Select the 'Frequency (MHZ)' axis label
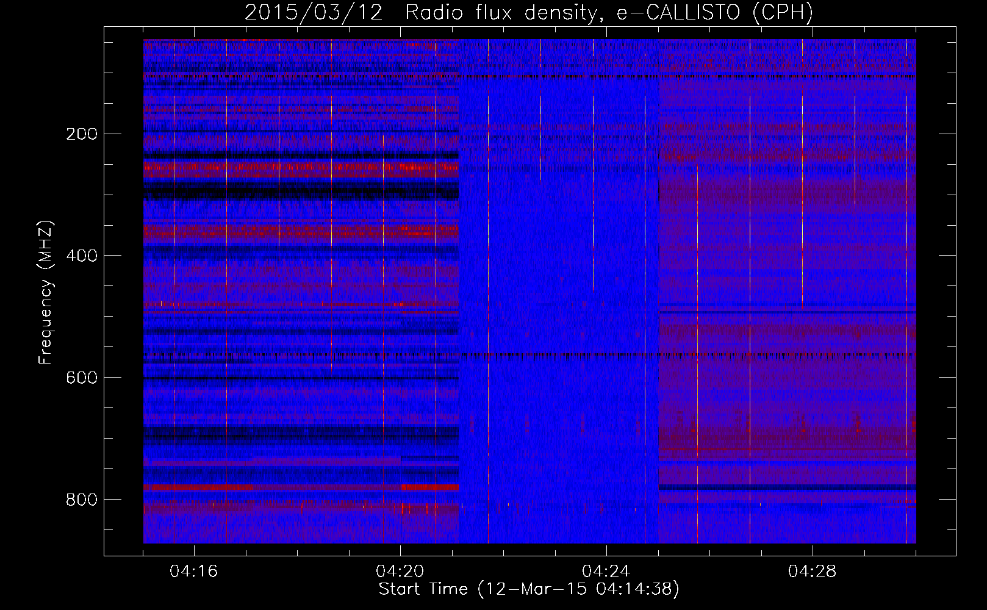987x610 pixels. coord(46,292)
